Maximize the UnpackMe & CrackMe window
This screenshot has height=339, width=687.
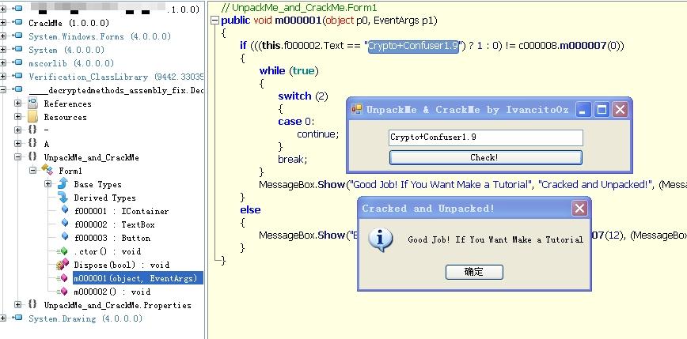602,110
